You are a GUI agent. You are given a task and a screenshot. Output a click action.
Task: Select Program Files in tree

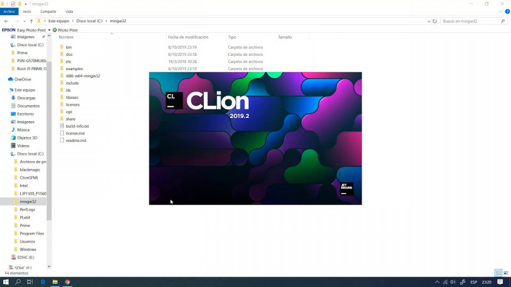[31, 233]
